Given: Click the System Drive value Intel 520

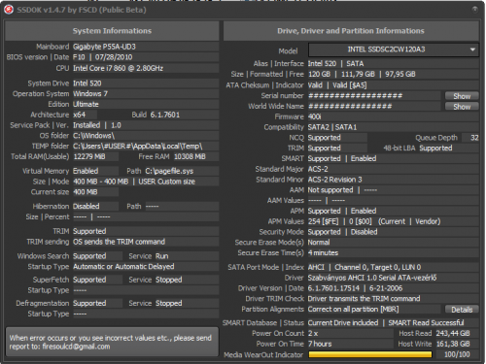Looking at the screenshot, I should (x=87, y=83).
